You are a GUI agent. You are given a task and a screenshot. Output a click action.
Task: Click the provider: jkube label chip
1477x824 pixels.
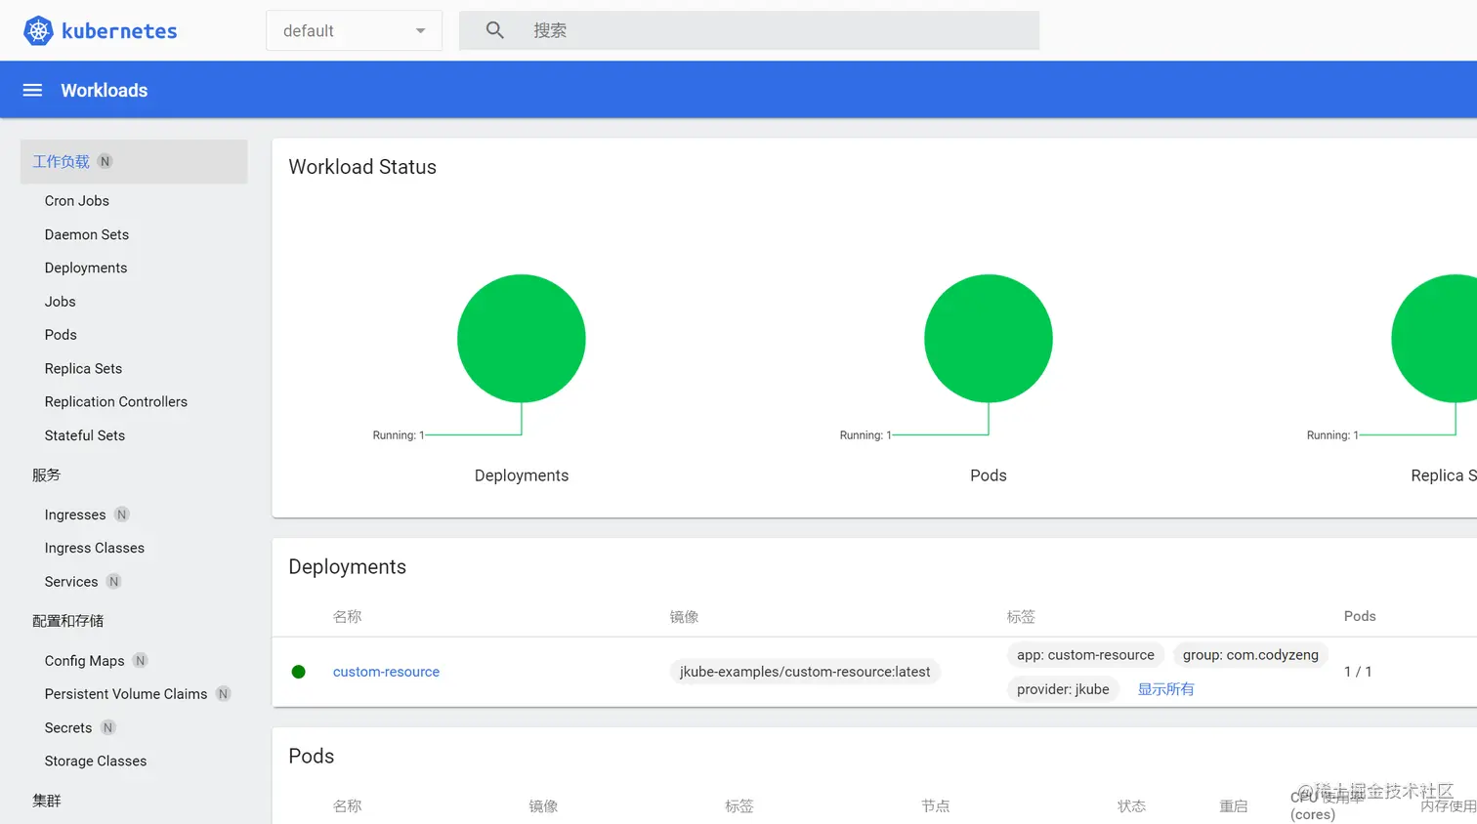click(x=1063, y=689)
